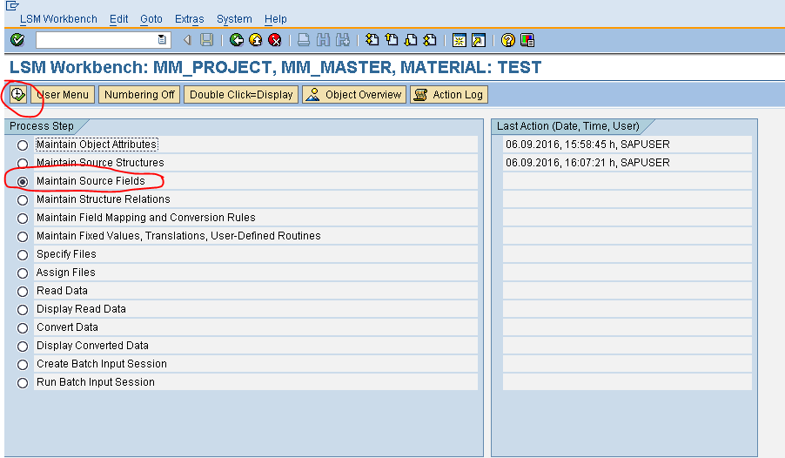Jump to First Page icon
The height and width of the screenshot is (458, 785).
click(x=372, y=40)
